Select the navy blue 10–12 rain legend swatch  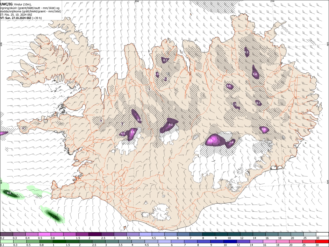[x=230, y=241]
